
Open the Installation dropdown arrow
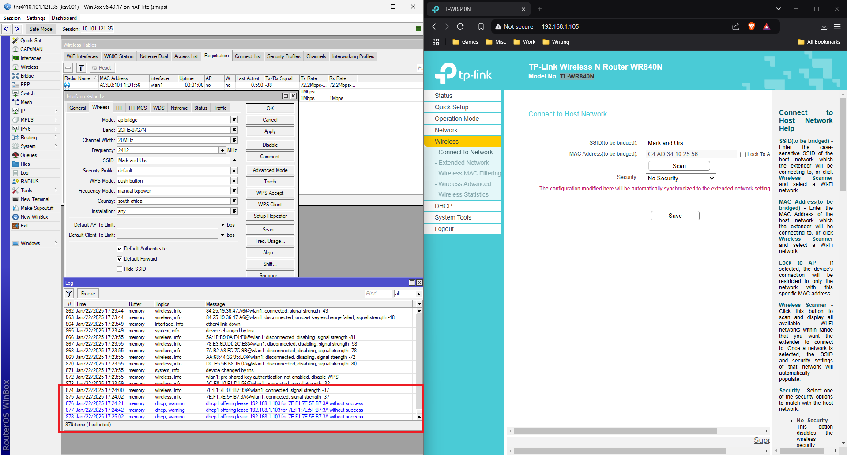(234, 211)
